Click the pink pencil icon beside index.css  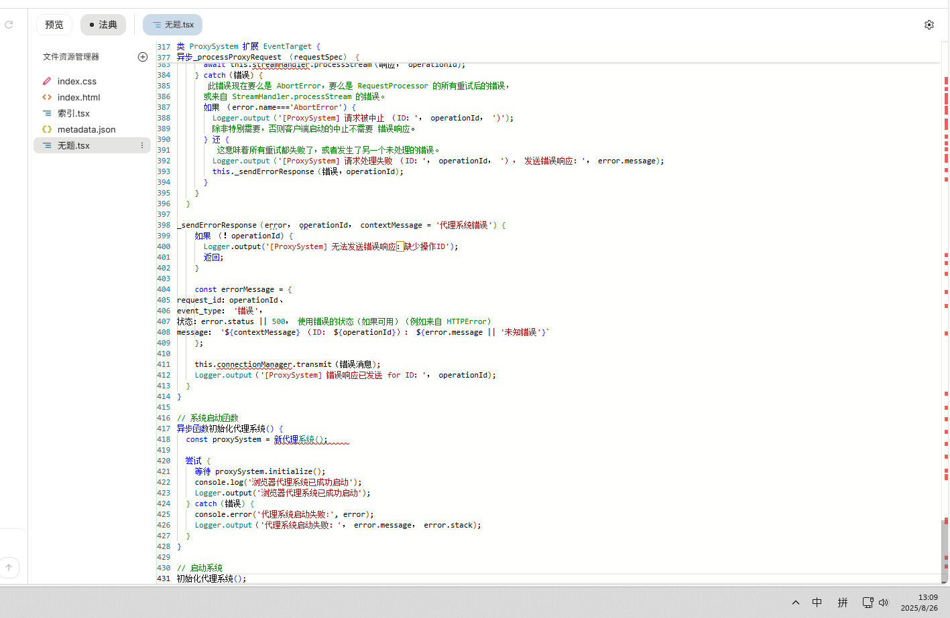coord(47,81)
